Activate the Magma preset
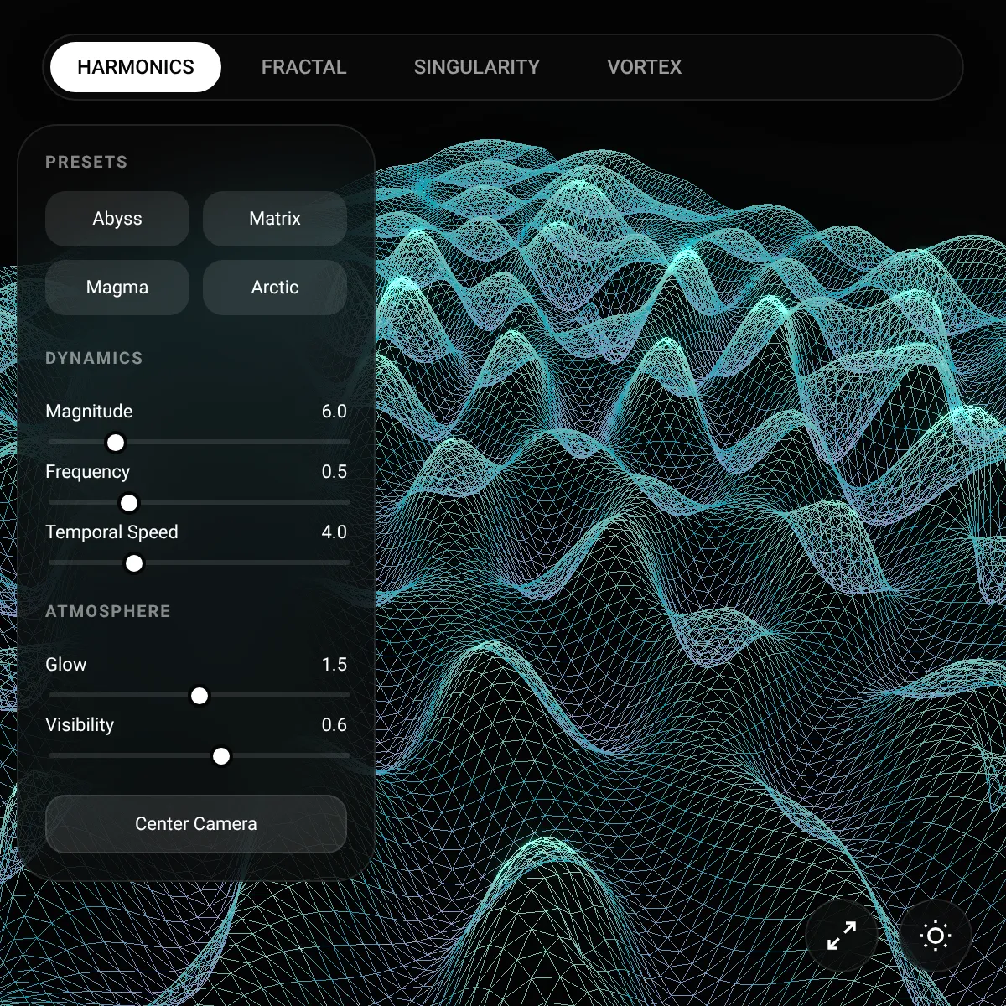1006x1006 pixels. coord(117,288)
